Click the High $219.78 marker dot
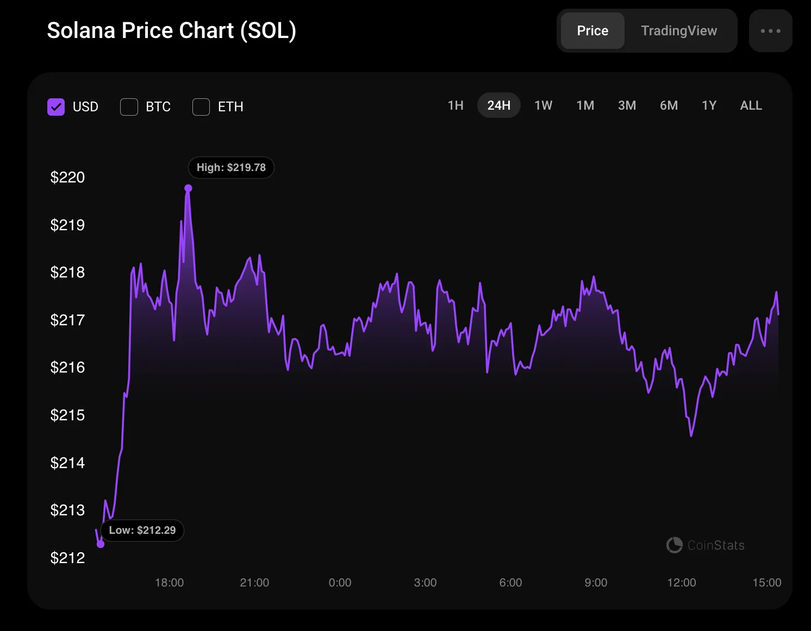Viewport: 811px width, 631px height. click(188, 188)
